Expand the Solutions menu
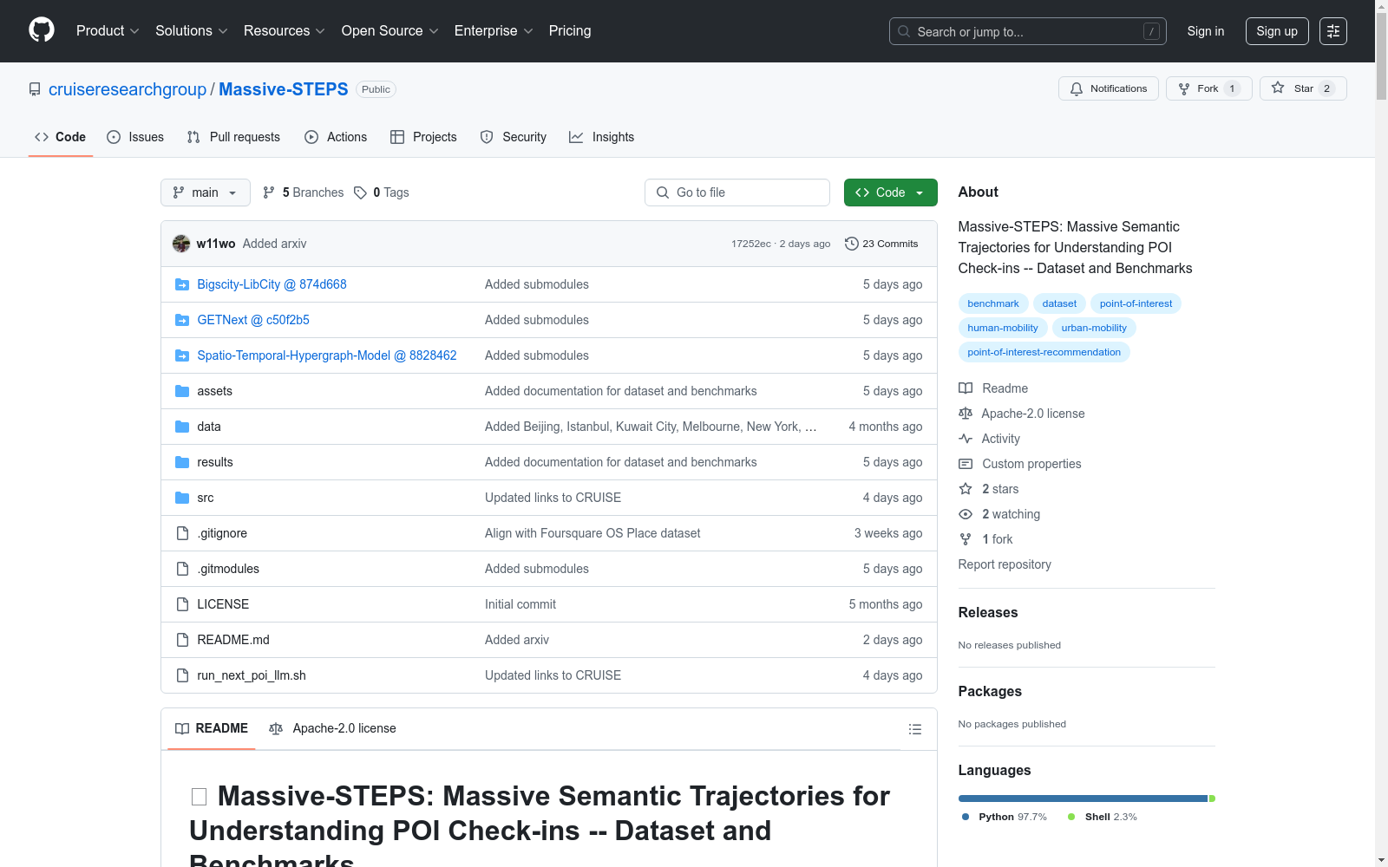Image resolution: width=1388 pixels, height=867 pixels. click(x=191, y=31)
